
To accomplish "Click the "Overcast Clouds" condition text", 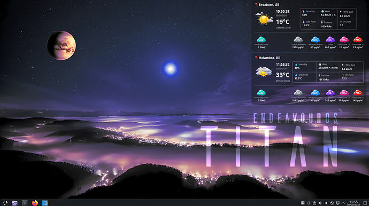I will (x=283, y=81).
